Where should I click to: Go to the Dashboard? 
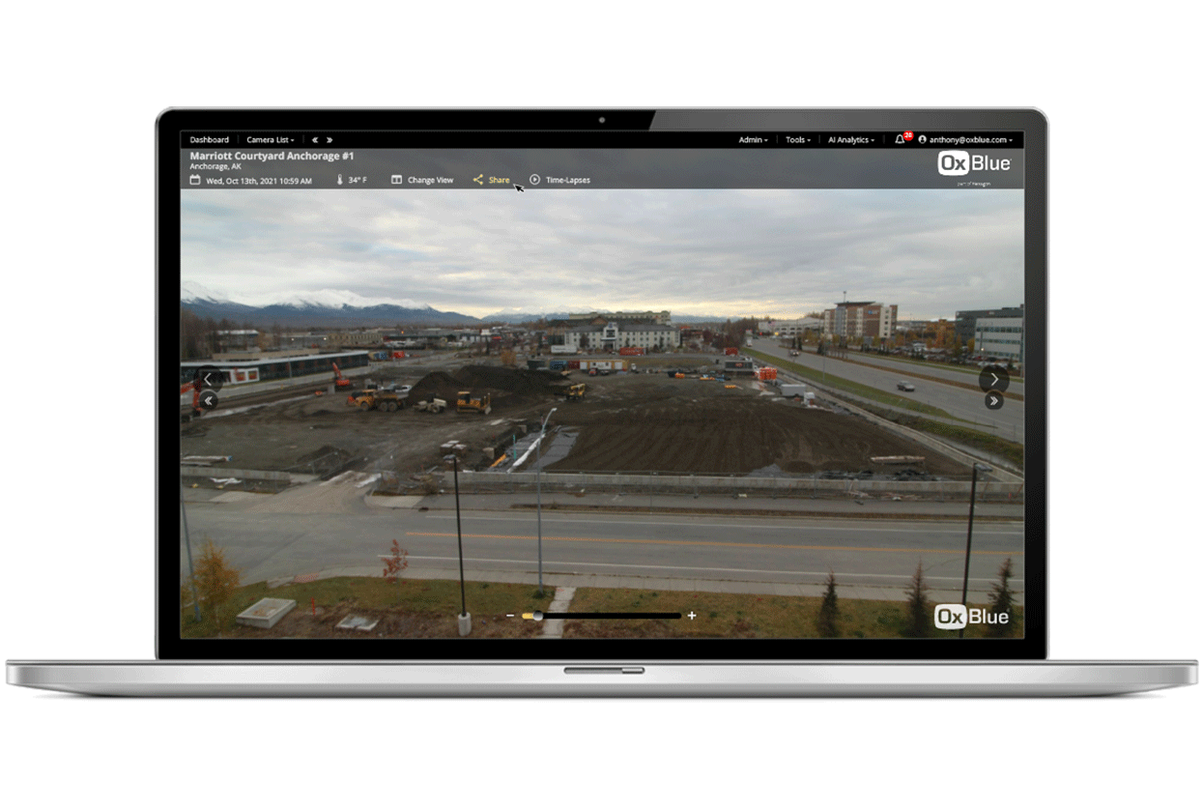209,139
